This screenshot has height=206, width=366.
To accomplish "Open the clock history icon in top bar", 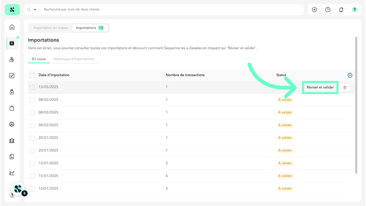I will 328,10.
